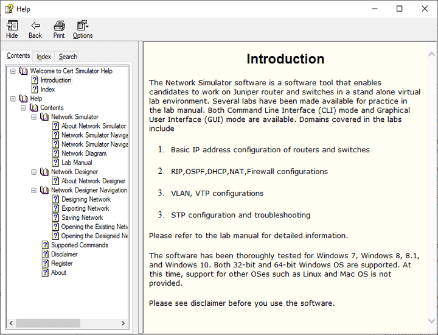438x335 pixels.
Task: Open the Network Diagram topic
Action: click(x=84, y=153)
